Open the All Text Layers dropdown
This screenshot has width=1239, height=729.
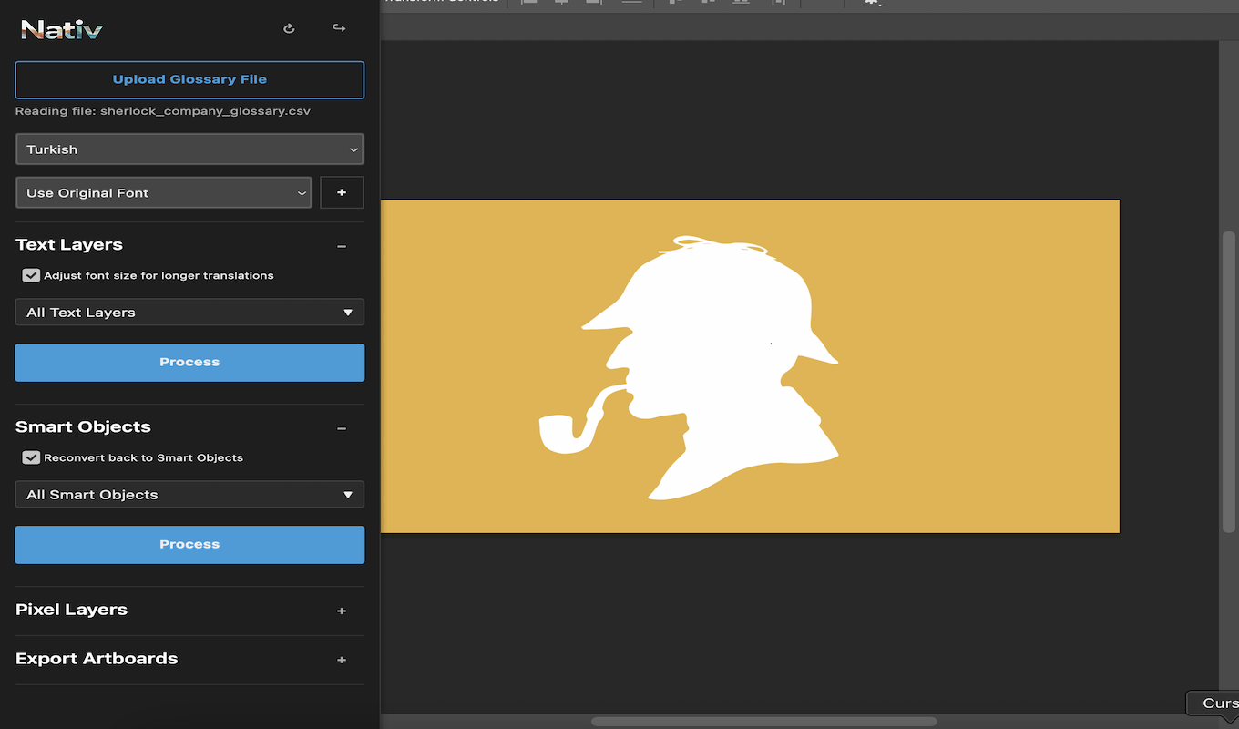coord(189,312)
